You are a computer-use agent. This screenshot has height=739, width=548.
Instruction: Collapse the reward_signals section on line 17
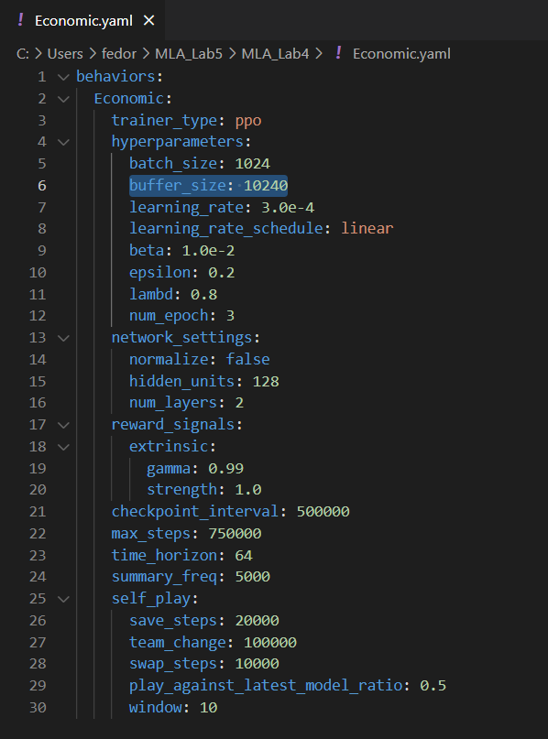63,425
